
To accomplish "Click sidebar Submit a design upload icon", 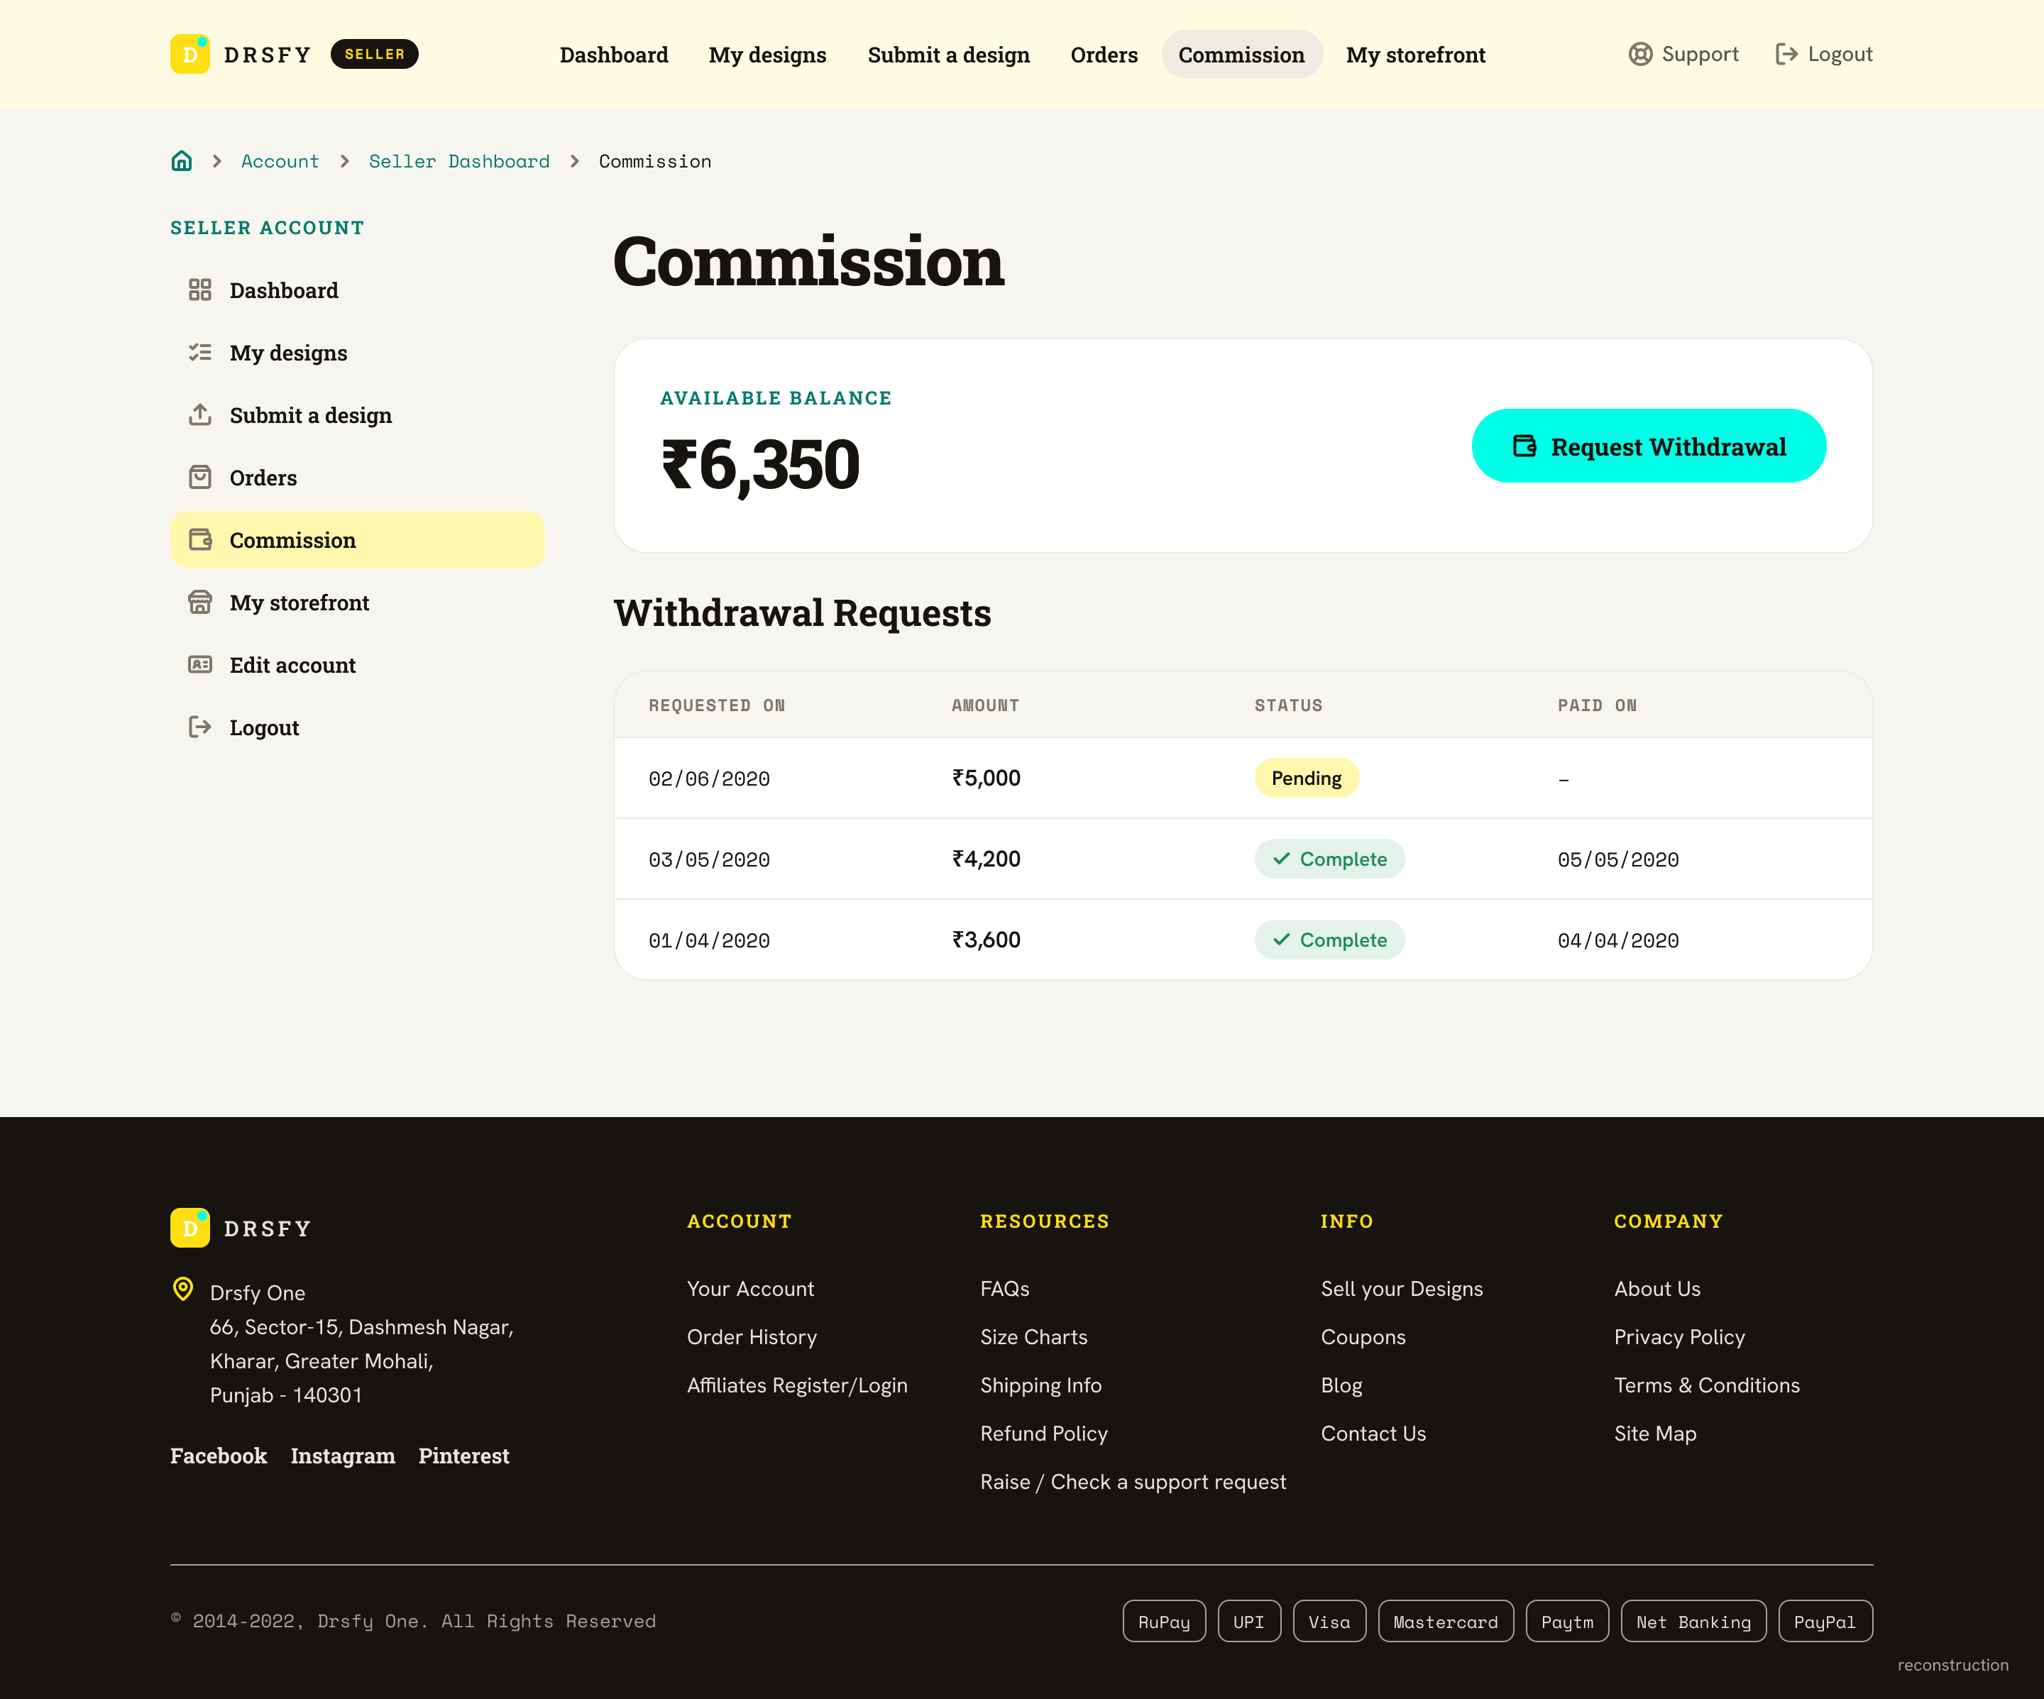I will [x=199, y=414].
